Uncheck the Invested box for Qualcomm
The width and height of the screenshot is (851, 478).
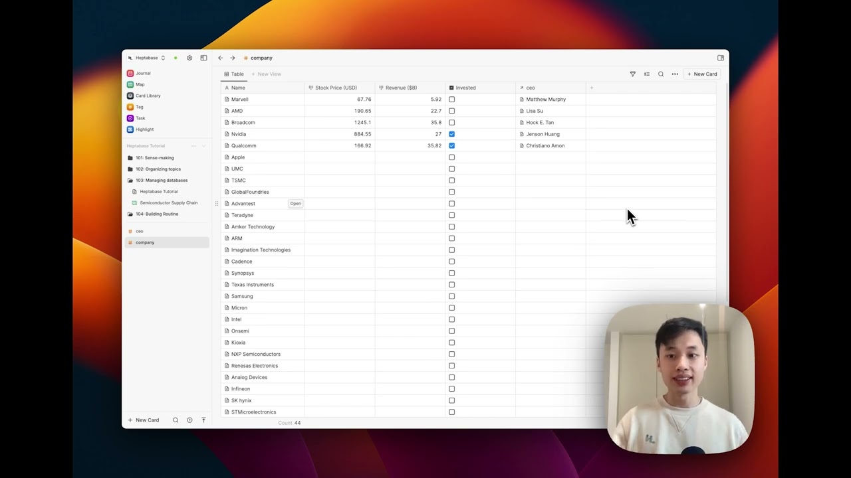click(x=452, y=145)
